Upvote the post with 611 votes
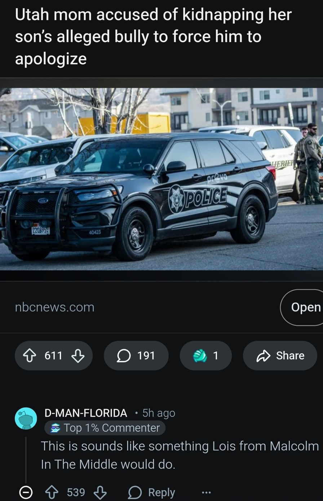Screen dimensions: 323x501 tap(30, 356)
